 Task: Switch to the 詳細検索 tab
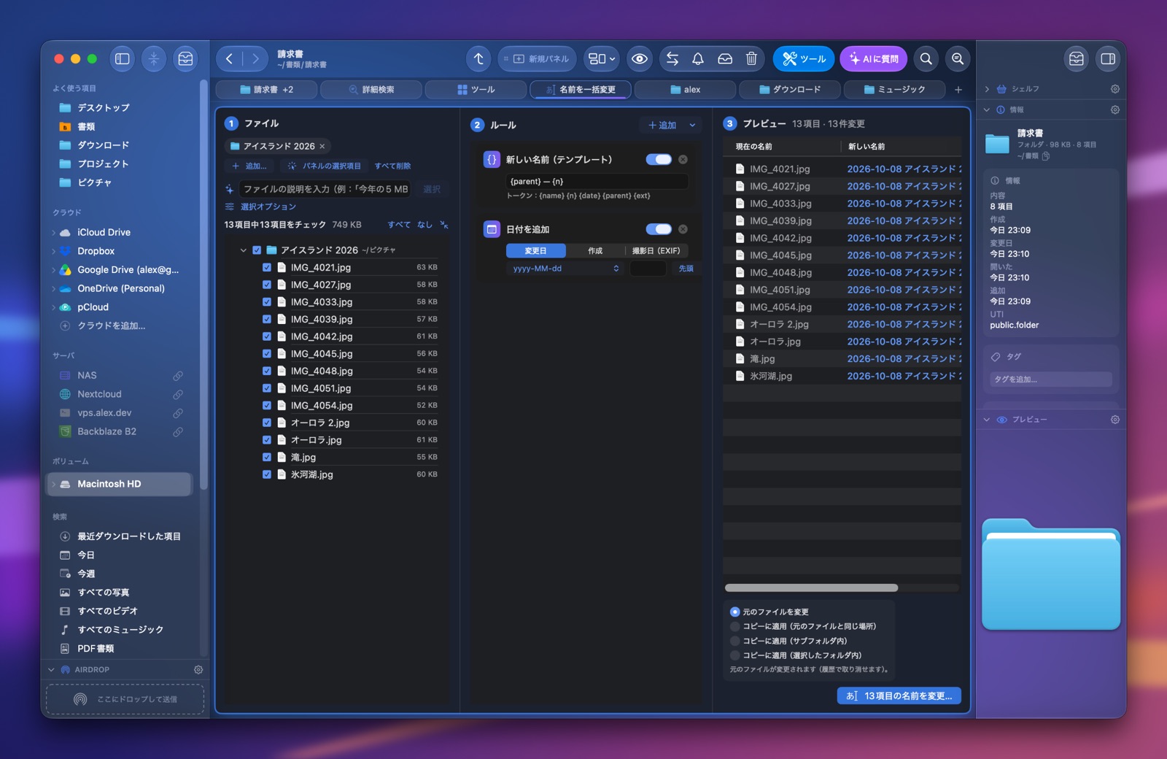(371, 90)
